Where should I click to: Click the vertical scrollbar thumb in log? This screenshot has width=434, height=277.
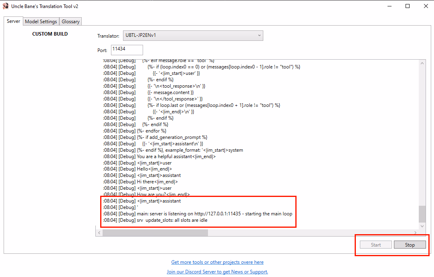422,214
